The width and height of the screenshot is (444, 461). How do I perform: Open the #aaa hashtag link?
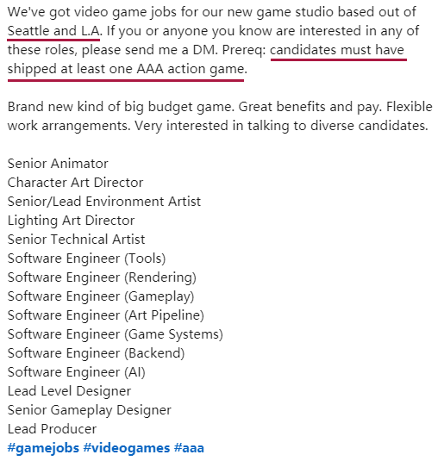189,448
